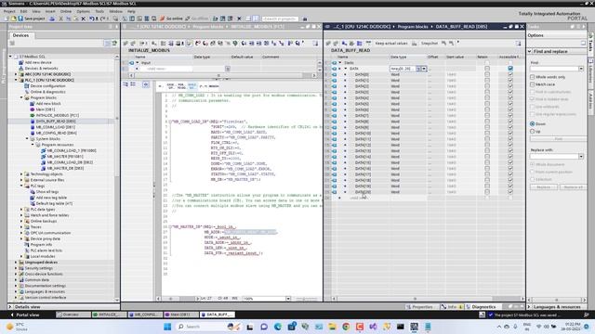
Task: Open the zoom 100% dropdown in SCL editor
Action: (x=288, y=299)
